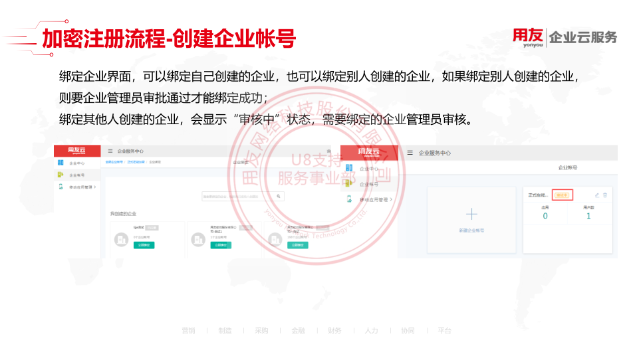Click footer text 平台

click(444, 331)
